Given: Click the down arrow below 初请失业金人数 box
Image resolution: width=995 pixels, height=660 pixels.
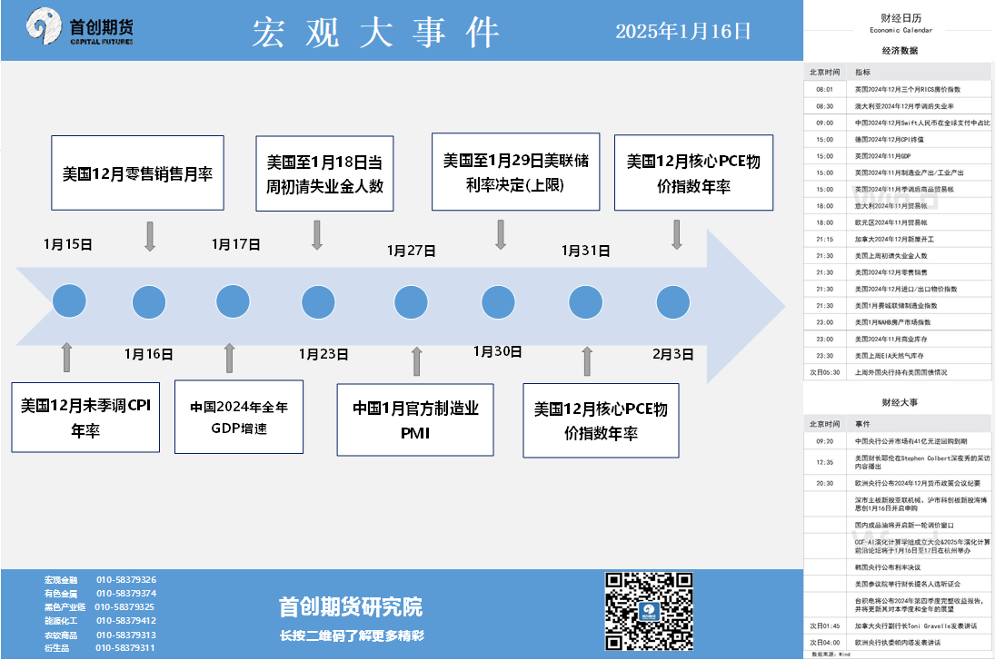Looking at the screenshot, I should tap(317, 234).
